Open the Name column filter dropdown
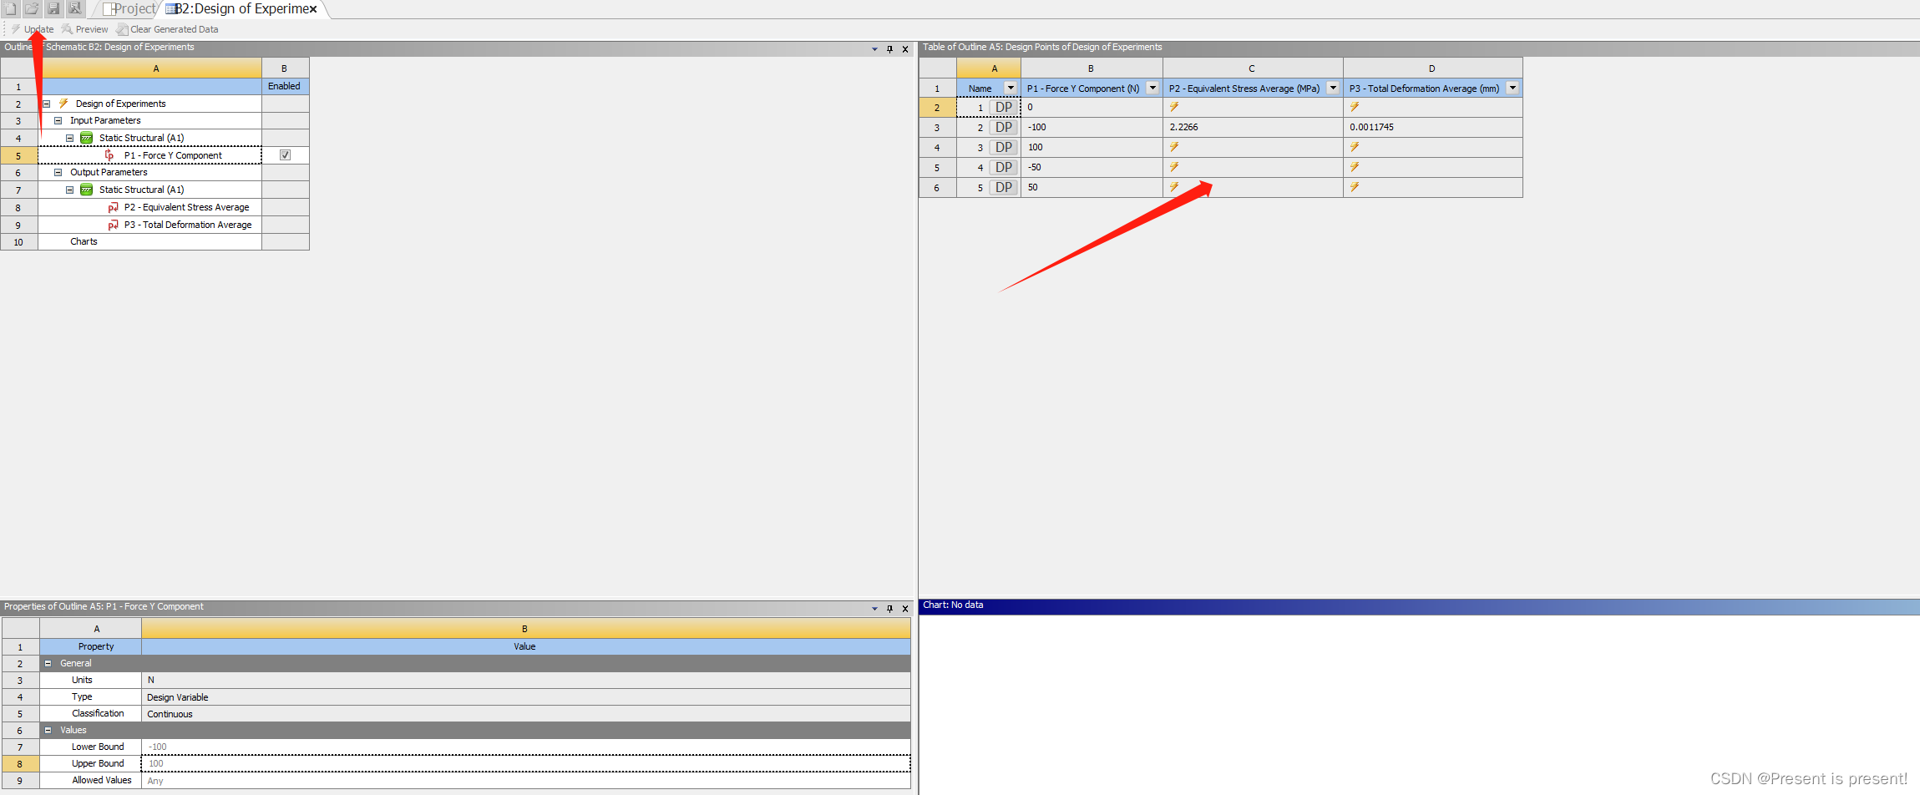This screenshot has width=1920, height=795. (1011, 88)
